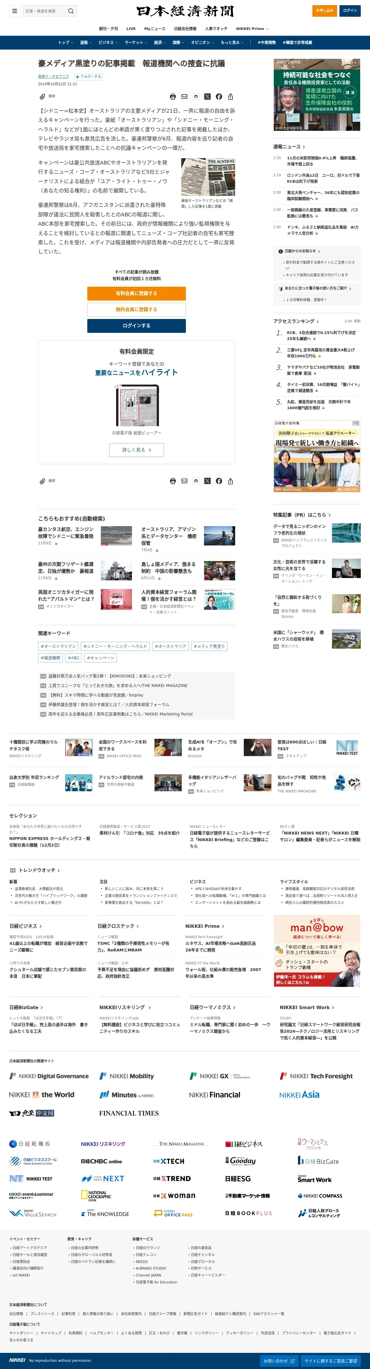Click the お問い合わせ footer button

point(279,1360)
